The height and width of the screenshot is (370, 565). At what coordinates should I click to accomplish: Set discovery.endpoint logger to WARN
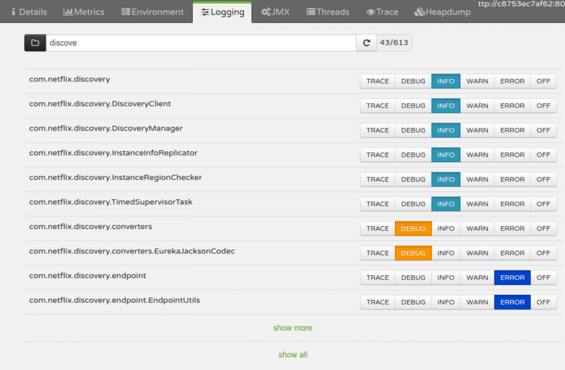coord(477,277)
